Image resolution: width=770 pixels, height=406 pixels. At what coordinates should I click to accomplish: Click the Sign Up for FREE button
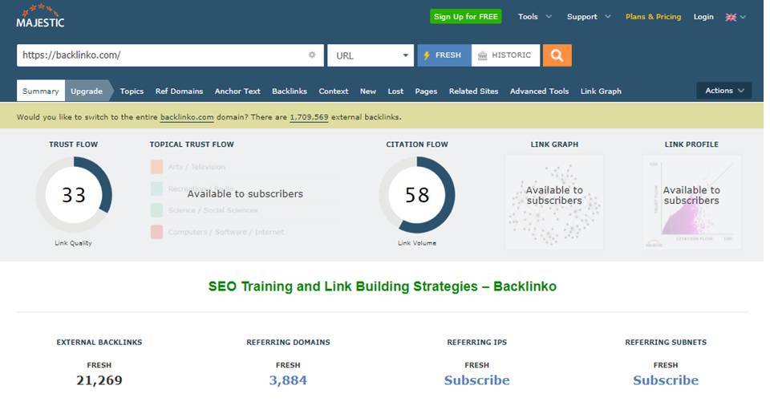(x=465, y=16)
